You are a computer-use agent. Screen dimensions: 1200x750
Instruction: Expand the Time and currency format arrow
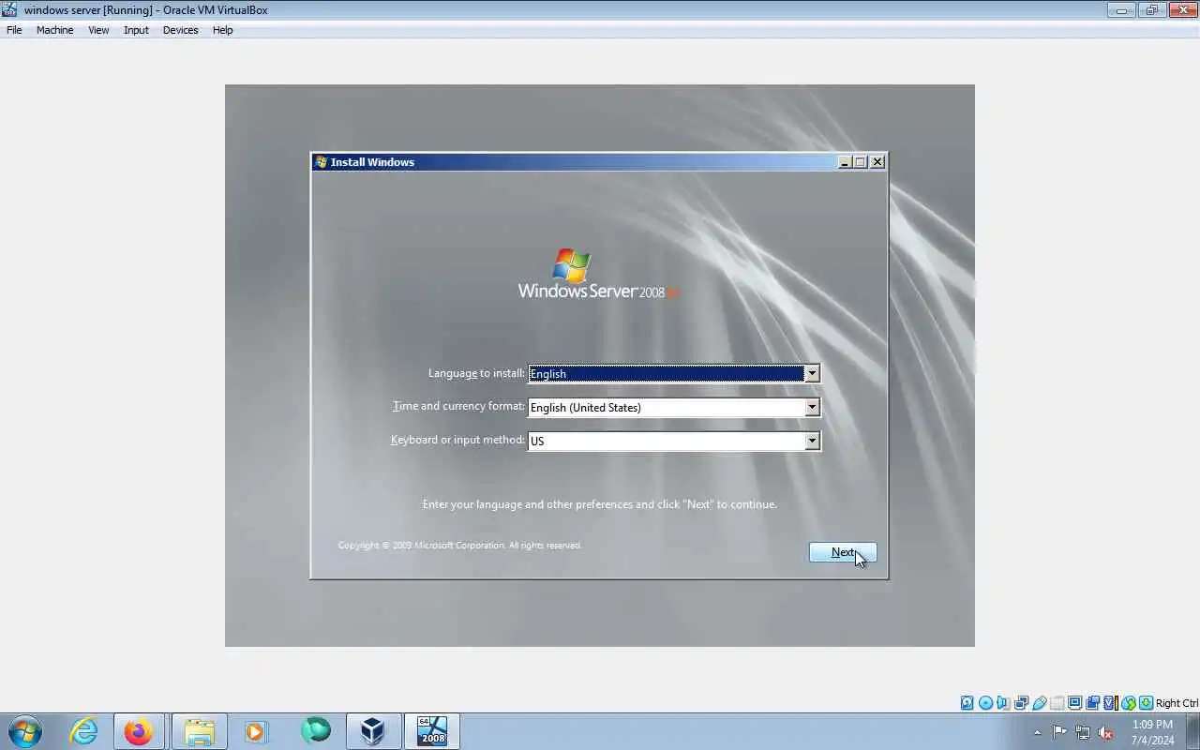coord(812,407)
